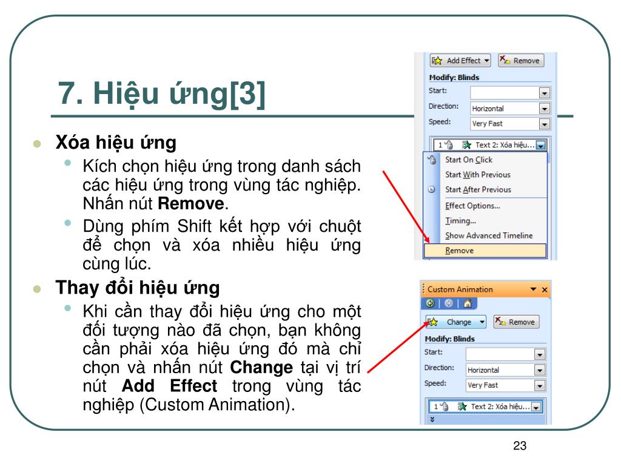Viewport: 621px width, 466px height.
Task: Click Custom Animation pane title text
Action: (x=460, y=289)
